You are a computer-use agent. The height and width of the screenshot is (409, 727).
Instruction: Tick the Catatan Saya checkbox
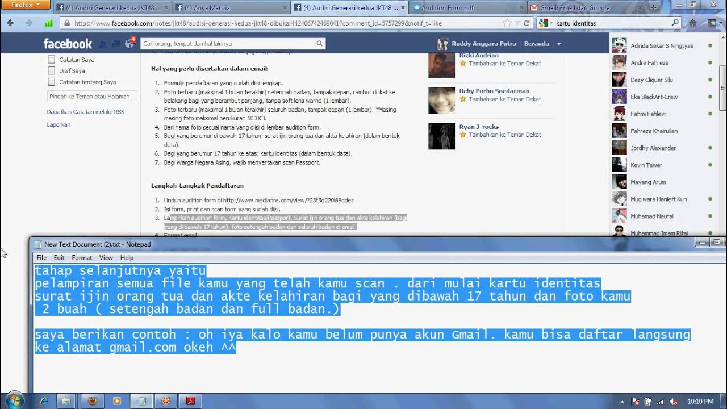[x=52, y=59]
